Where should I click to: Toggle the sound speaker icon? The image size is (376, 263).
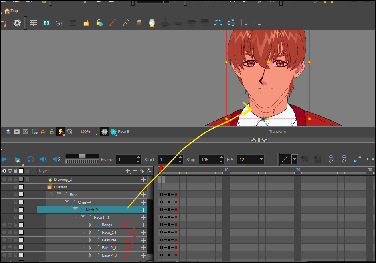tap(44, 159)
